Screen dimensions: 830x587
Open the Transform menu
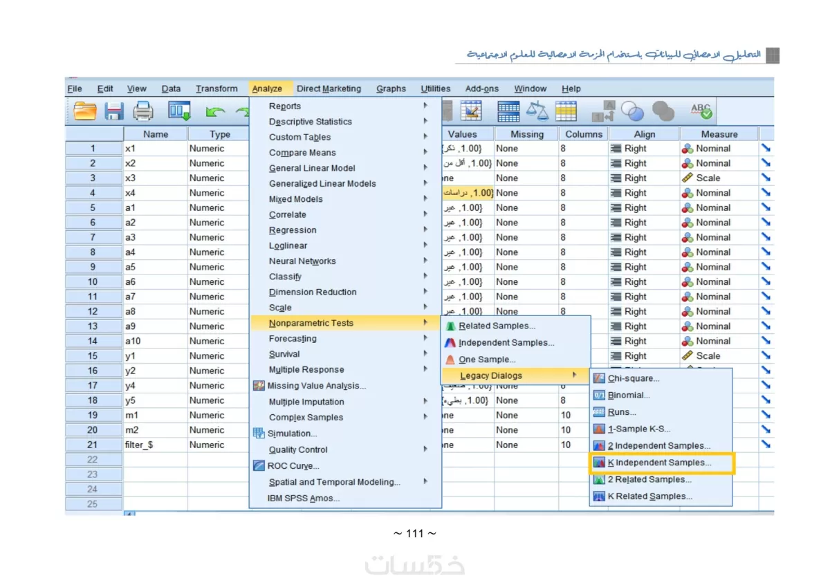point(216,88)
